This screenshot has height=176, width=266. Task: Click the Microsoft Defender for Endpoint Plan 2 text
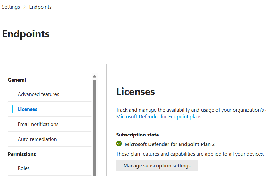pos(170,144)
